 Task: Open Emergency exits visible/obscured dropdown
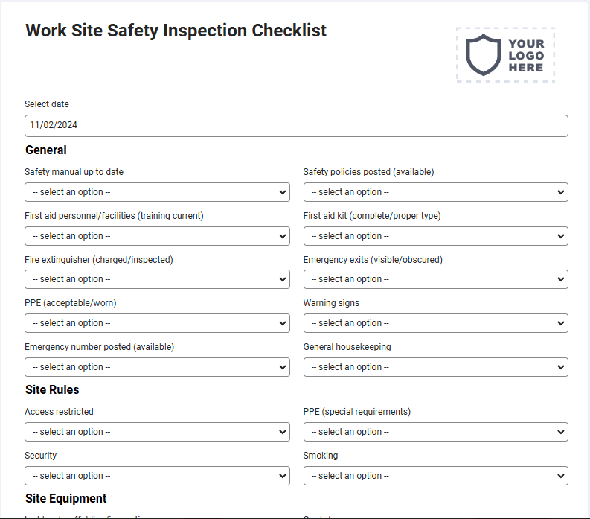pos(436,279)
